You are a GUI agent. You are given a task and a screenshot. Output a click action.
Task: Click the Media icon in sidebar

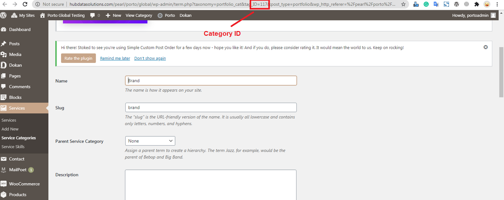click(x=4, y=55)
